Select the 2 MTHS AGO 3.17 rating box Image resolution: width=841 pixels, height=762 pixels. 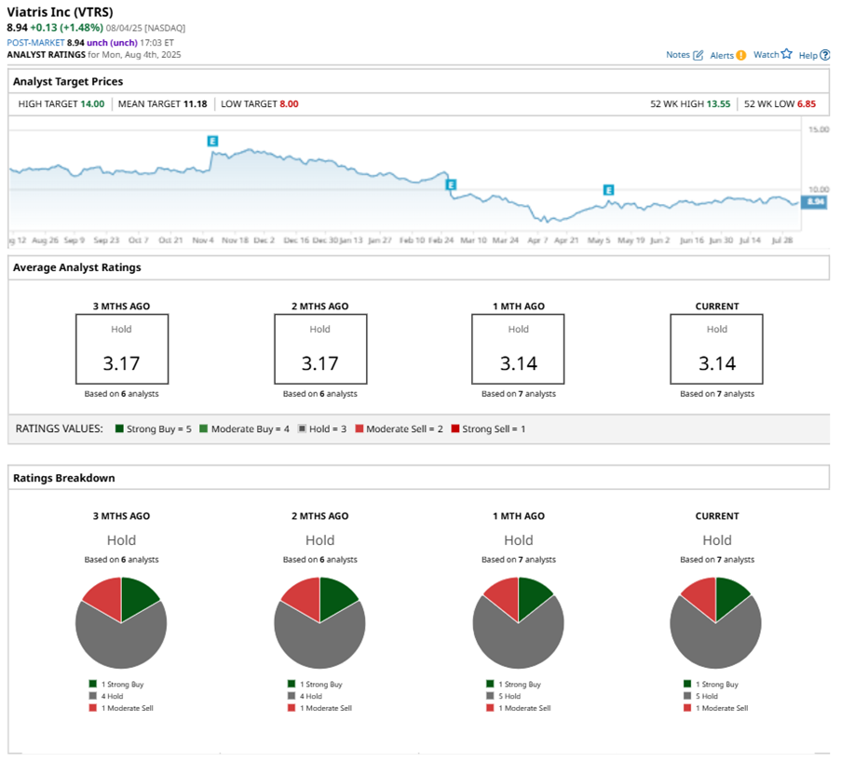coord(320,349)
